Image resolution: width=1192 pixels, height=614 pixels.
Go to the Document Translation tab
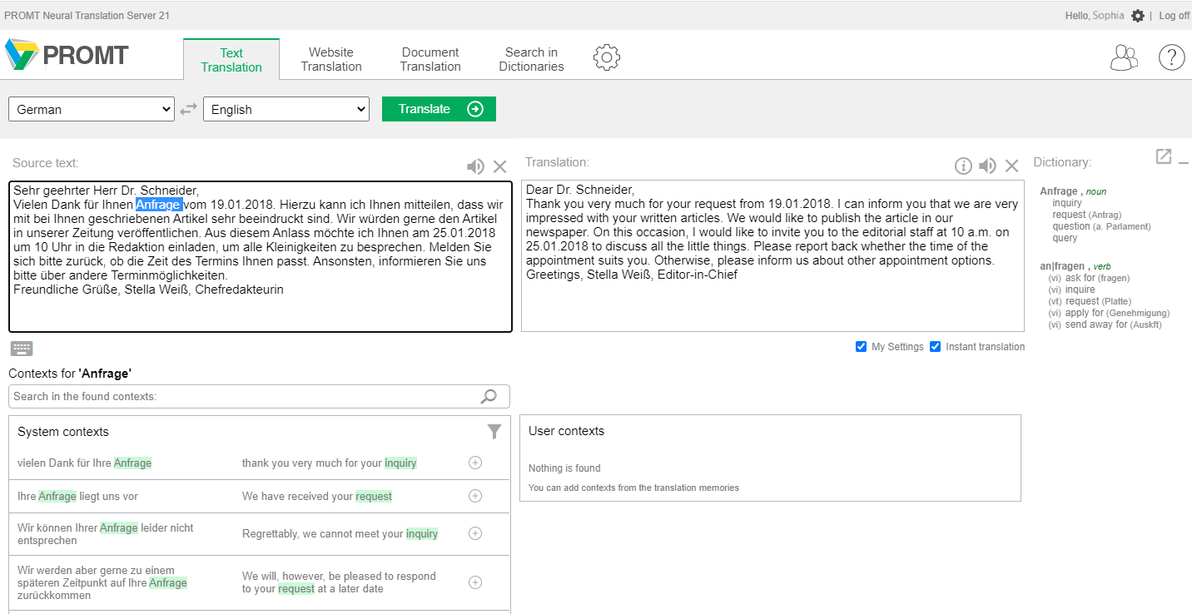point(430,59)
